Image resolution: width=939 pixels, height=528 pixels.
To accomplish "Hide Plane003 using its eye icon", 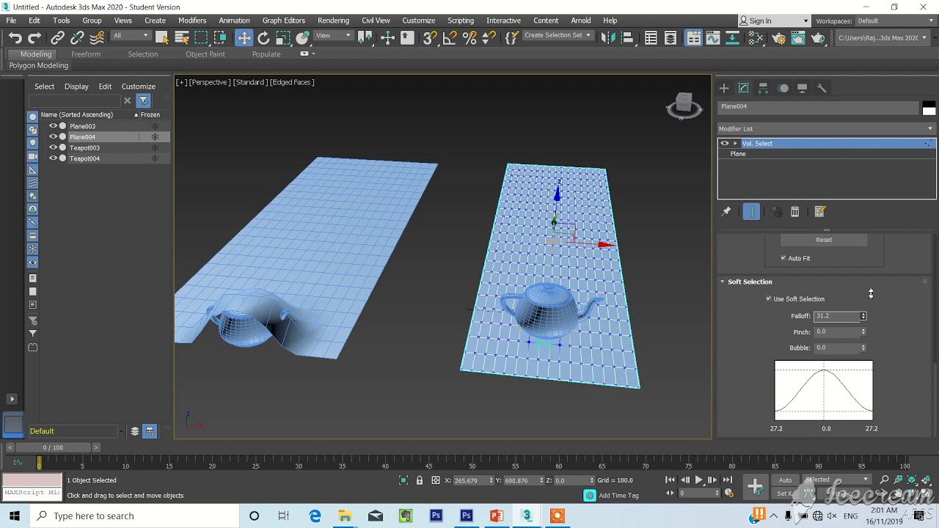I will coord(53,126).
